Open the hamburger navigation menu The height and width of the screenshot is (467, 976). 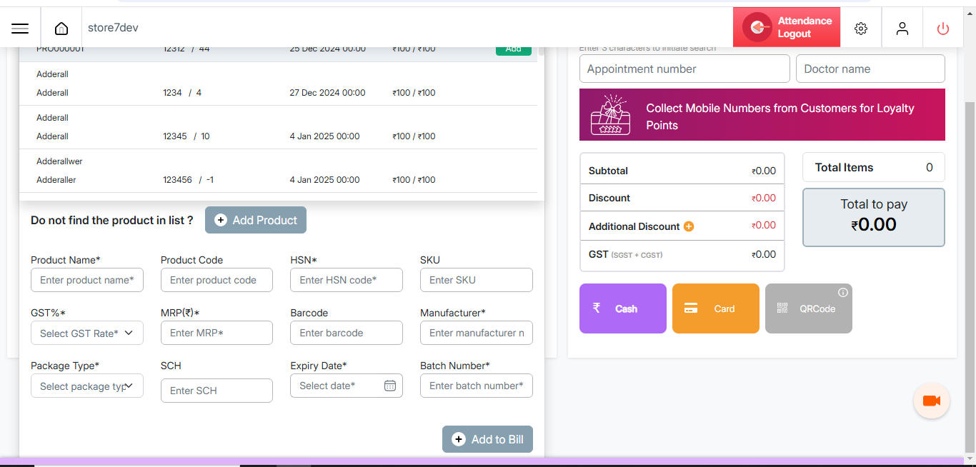[20, 28]
